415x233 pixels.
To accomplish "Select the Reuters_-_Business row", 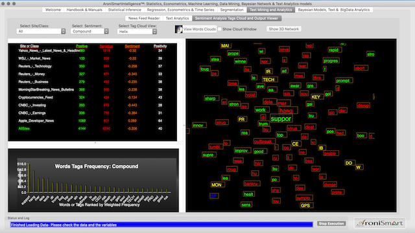I will [x=93, y=82].
